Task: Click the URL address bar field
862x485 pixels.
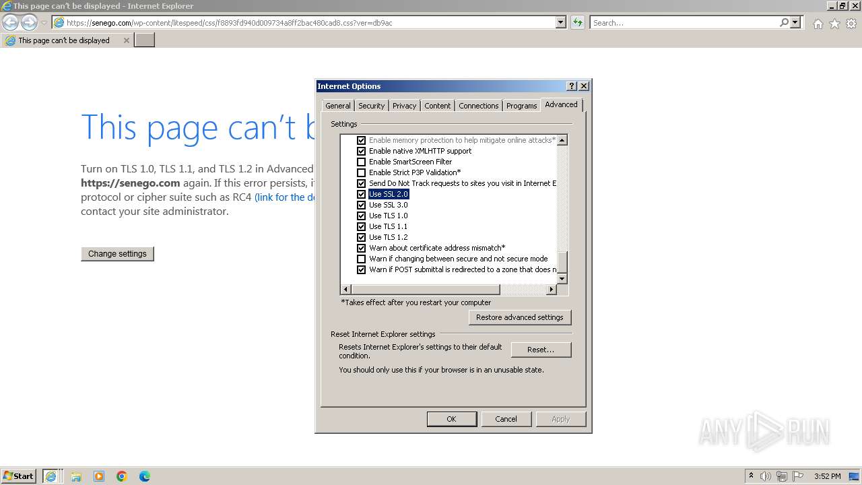Action: pyautogui.click(x=310, y=22)
